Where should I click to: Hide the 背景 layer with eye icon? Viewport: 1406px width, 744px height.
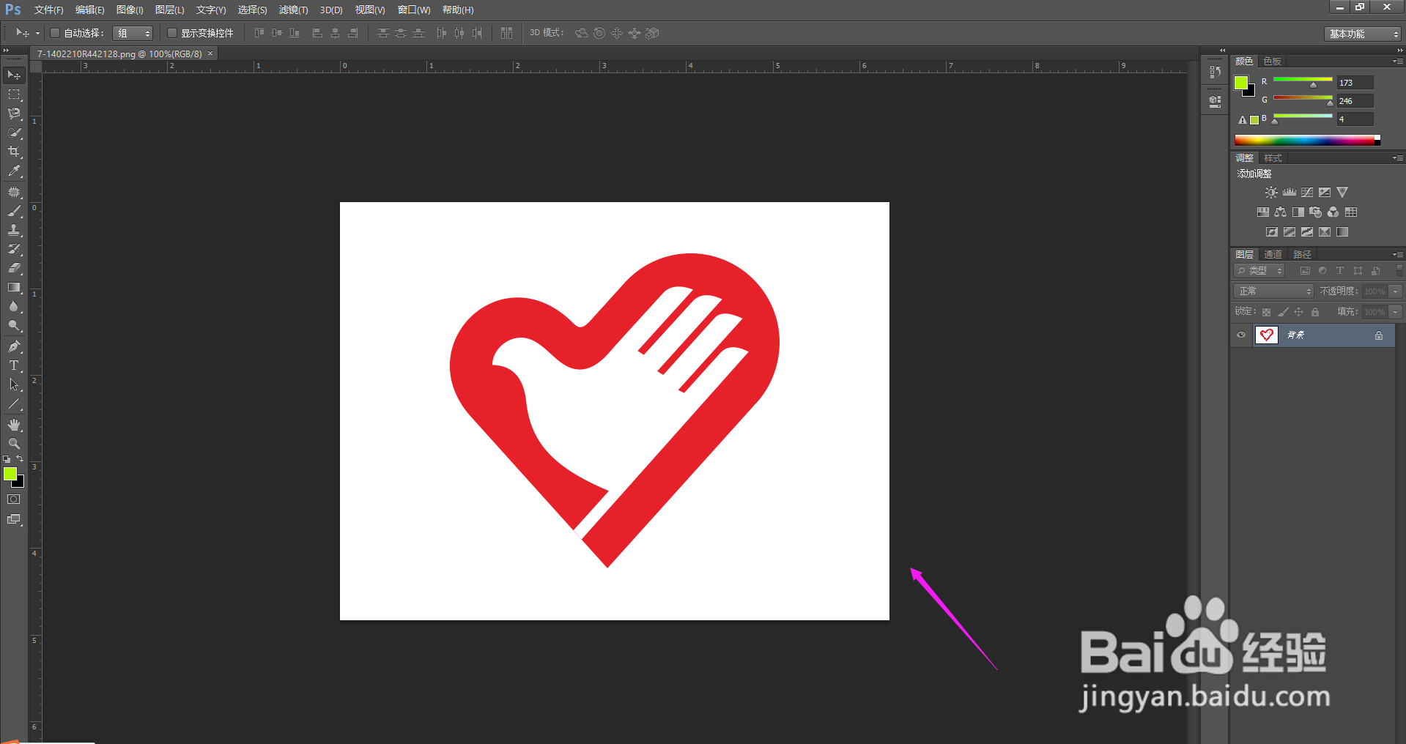1241,335
